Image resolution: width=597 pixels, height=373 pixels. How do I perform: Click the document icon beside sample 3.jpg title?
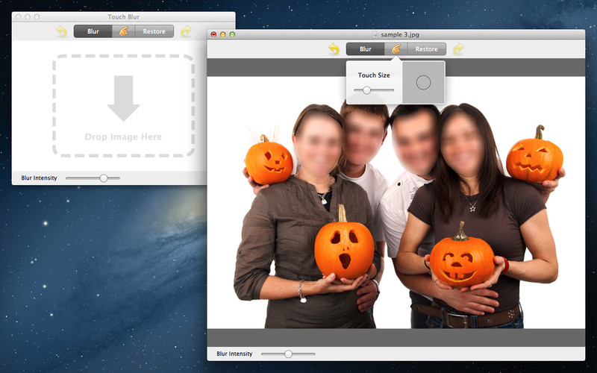click(375, 34)
